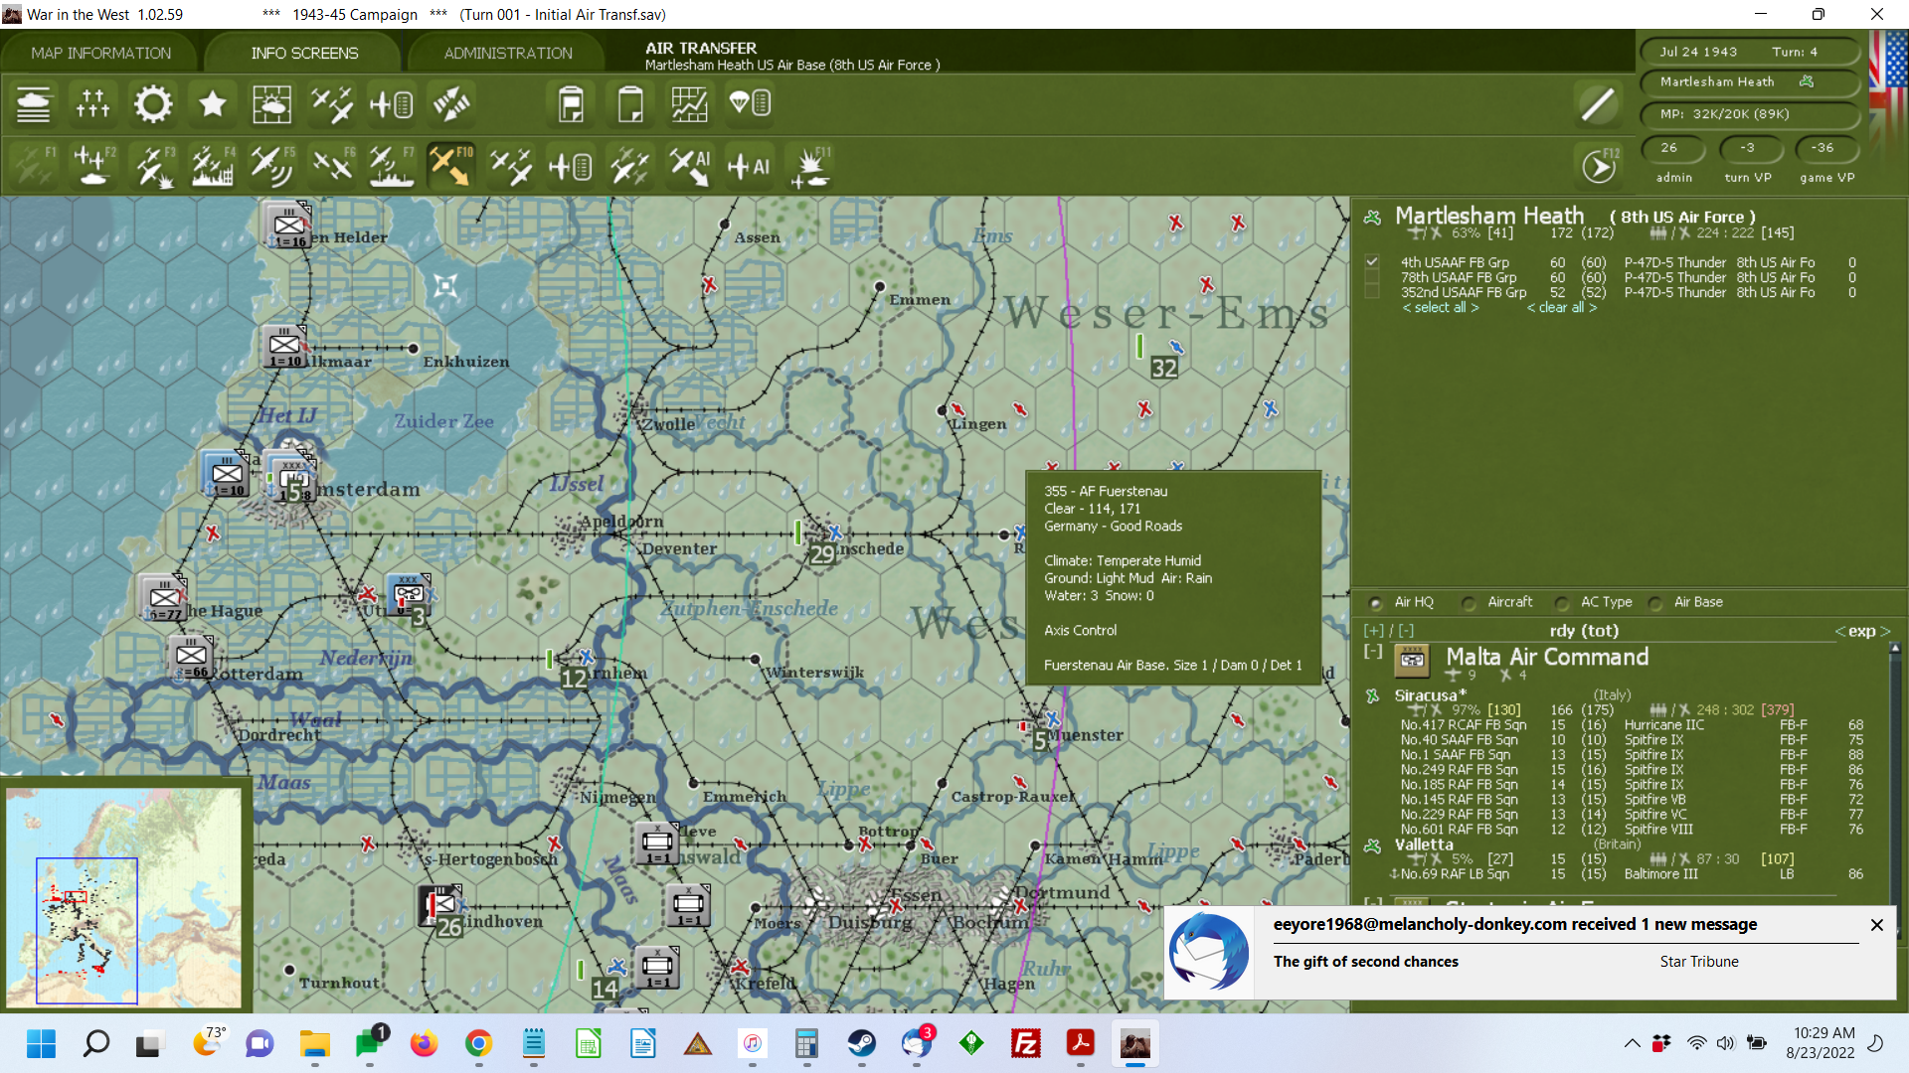The image size is (1909, 1073).
Task: Select the F3 ground attack mode icon
Action: 153,166
